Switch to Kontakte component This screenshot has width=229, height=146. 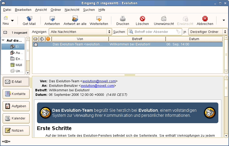16,94
